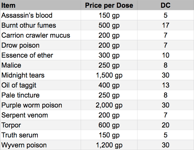Select the Oil of taggit cell
Viewport: 194px width, 150px height.
20,85
